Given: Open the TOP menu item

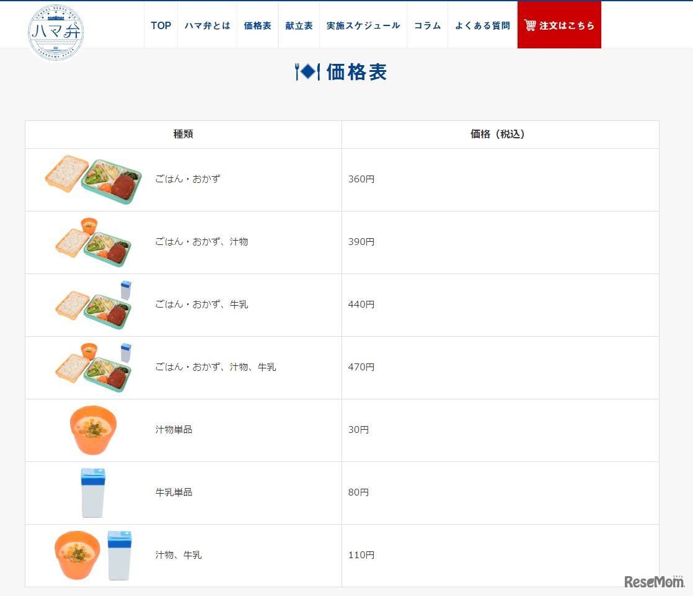Looking at the screenshot, I should click(x=161, y=25).
